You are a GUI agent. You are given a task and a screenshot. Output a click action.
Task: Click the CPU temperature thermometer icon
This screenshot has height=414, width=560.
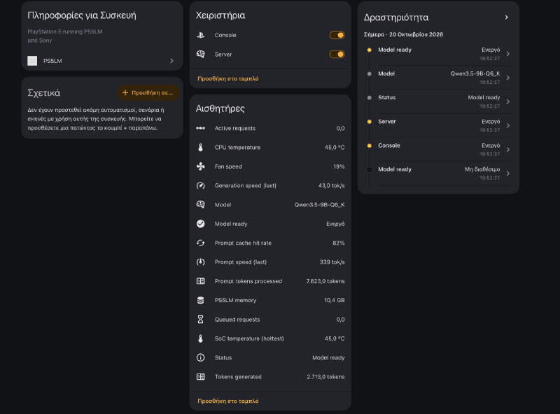[201, 148]
